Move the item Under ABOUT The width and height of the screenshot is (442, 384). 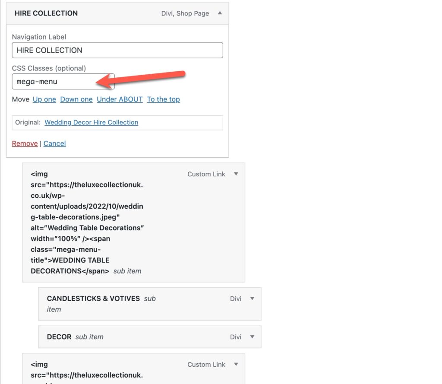point(120,99)
